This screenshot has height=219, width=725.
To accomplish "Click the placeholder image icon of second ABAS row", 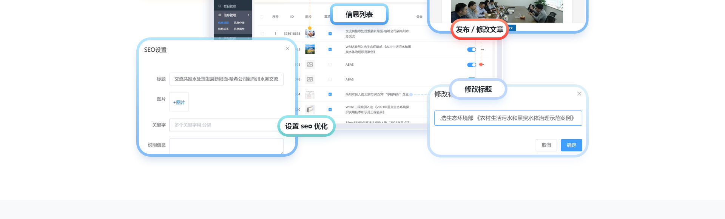I will [x=310, y=79].
